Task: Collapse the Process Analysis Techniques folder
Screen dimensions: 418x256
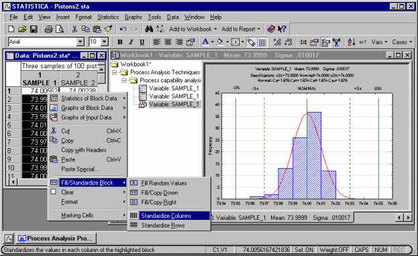Action: pos(114,72)
